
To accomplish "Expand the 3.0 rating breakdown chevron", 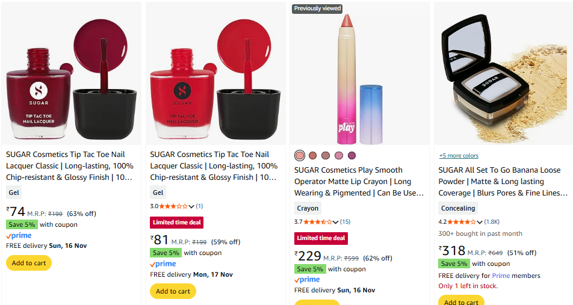I will 191,206.
